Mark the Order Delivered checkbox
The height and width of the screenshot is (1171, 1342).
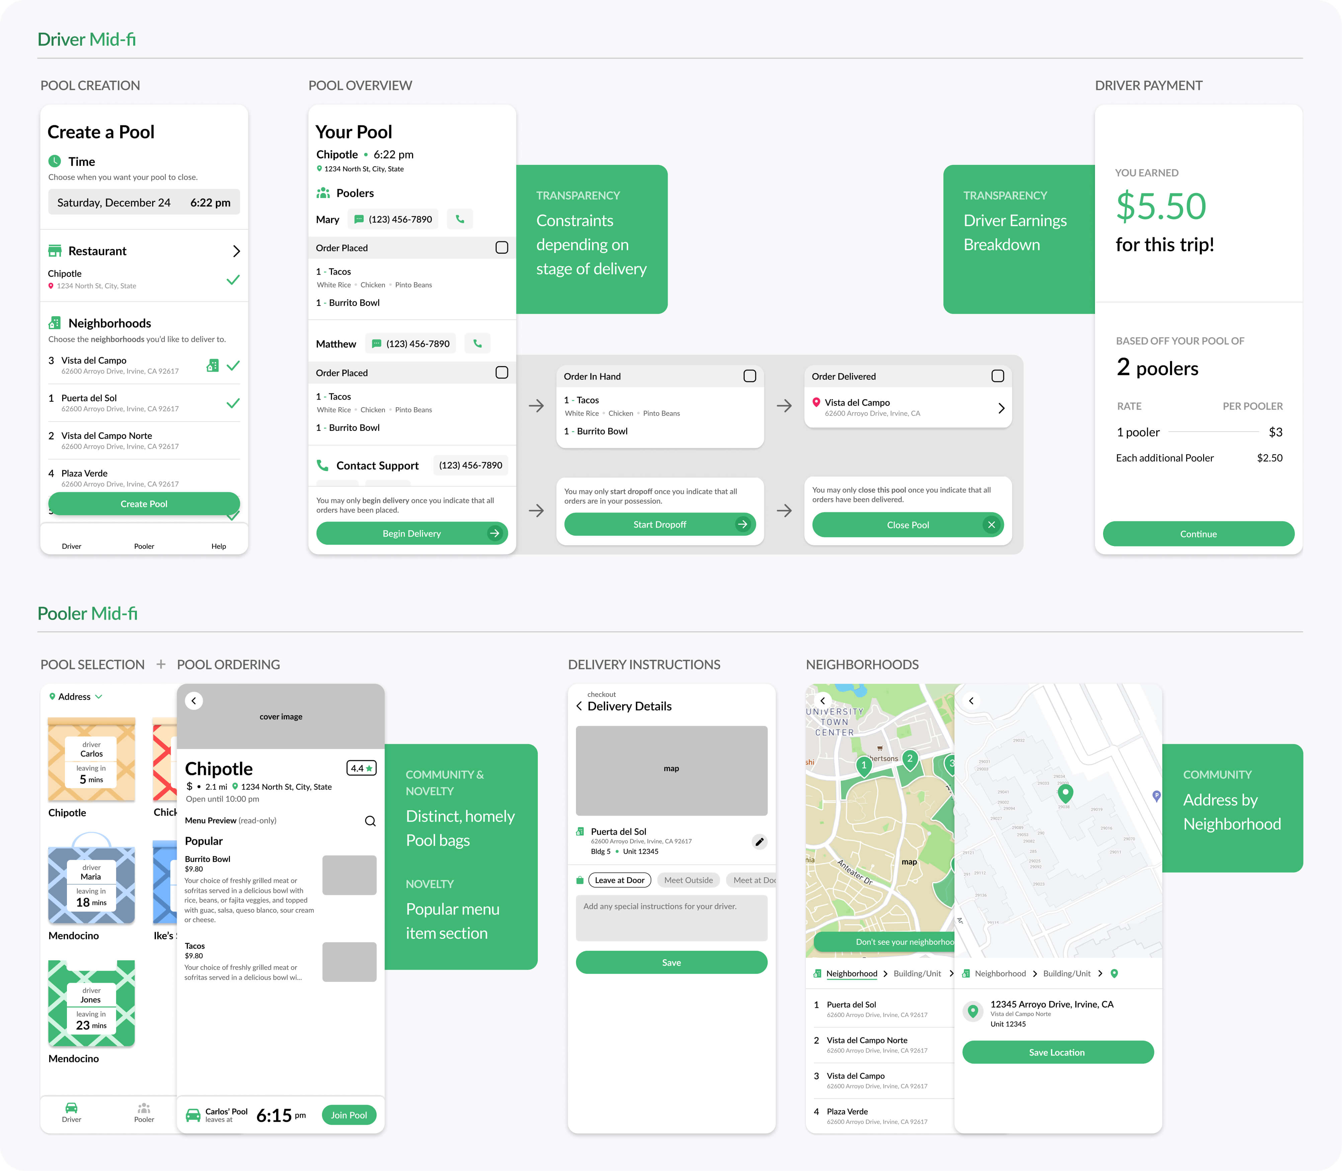tap(998, 376)
